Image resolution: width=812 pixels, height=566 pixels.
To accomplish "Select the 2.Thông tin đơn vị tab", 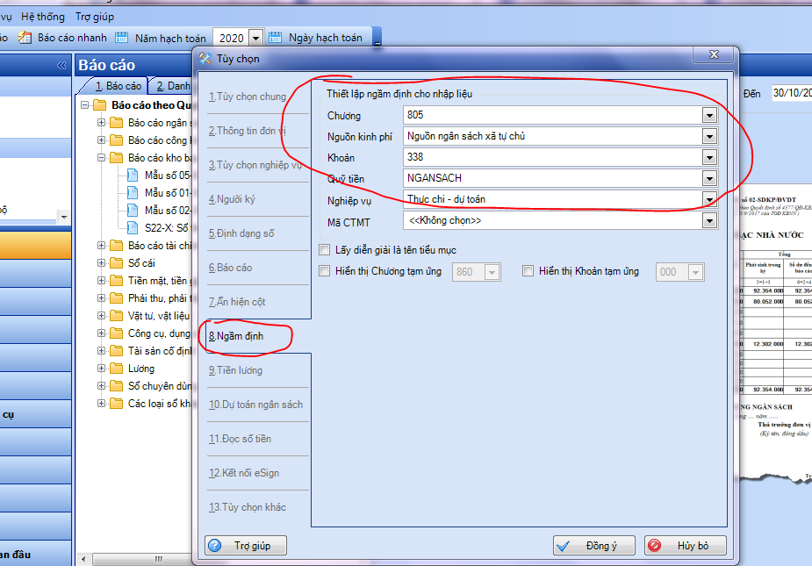I will coord(248,131).
